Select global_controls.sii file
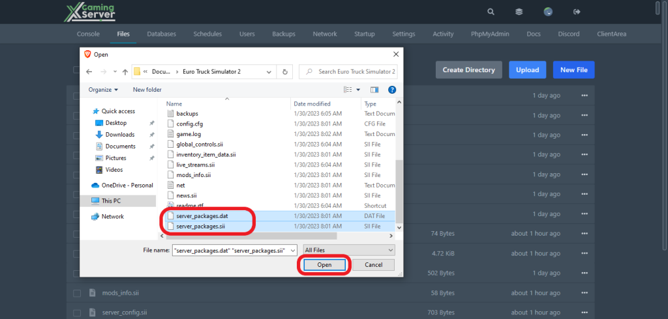This screenshot has height=319, width=668. coord(201,144)
